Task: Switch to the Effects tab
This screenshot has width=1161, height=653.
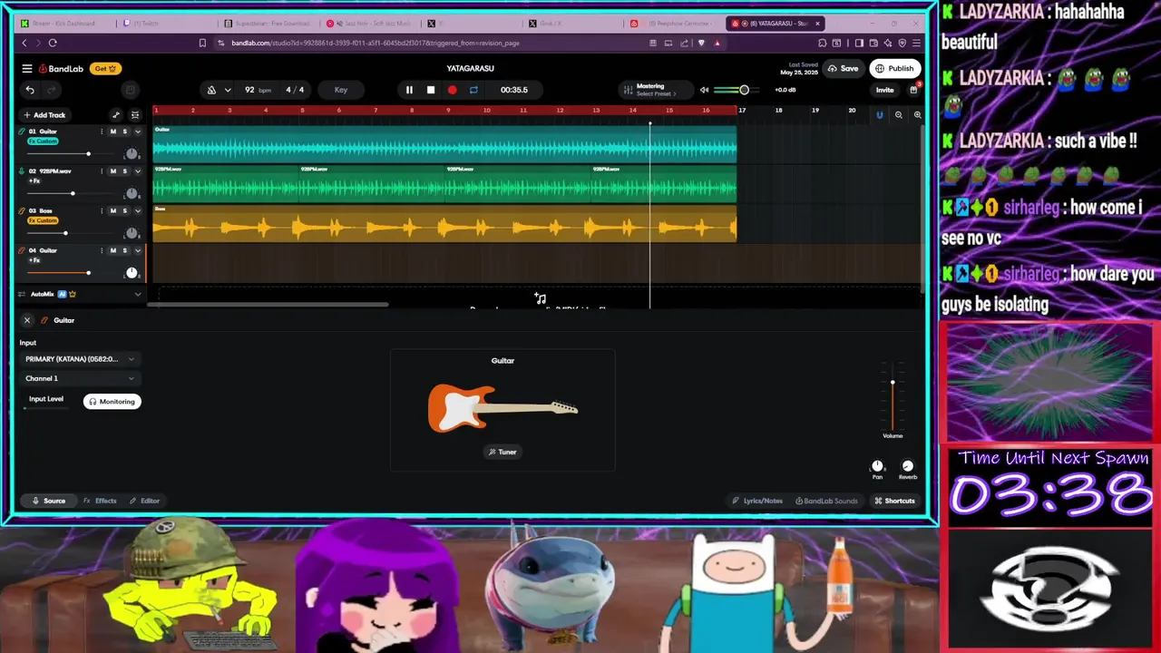Action: click(101, 501)
